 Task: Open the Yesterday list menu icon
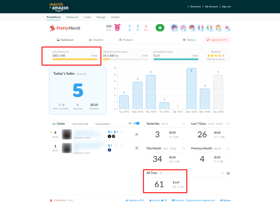point(184,124)
